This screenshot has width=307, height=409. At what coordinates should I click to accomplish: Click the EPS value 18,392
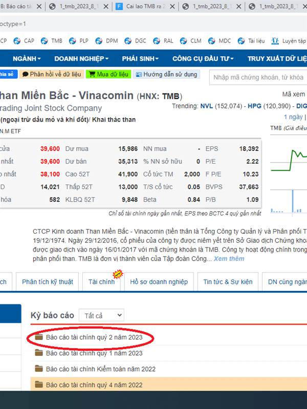249,149
